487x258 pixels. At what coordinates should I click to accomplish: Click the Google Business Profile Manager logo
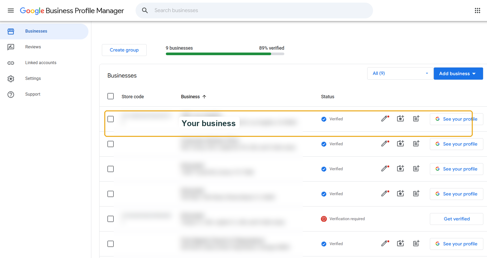[72, 11]
